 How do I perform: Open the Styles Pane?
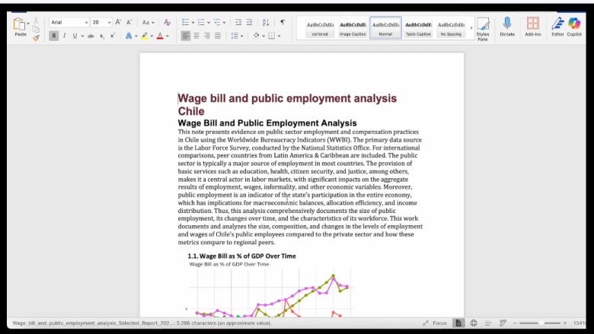[483, 29]
